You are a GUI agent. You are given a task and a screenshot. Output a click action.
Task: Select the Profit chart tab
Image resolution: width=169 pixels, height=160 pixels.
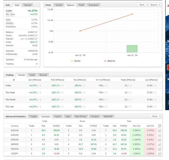point(81,5)
